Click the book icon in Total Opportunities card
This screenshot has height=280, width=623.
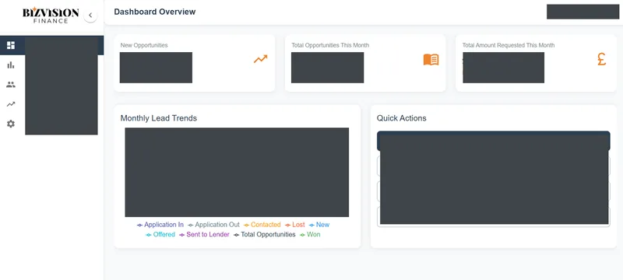tap(431, 59)
